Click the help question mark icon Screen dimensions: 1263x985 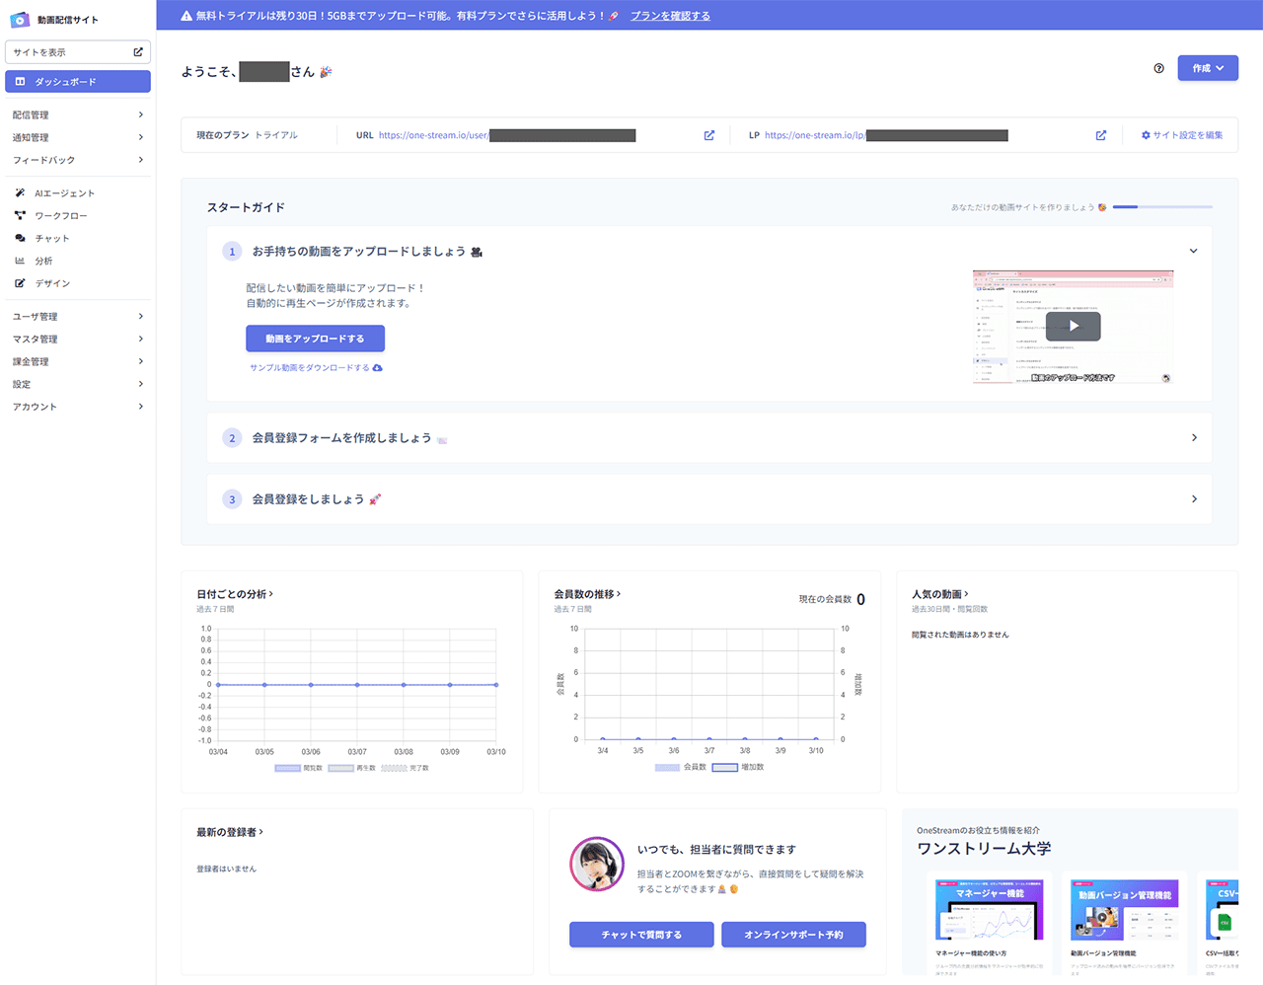(1158, 68)
